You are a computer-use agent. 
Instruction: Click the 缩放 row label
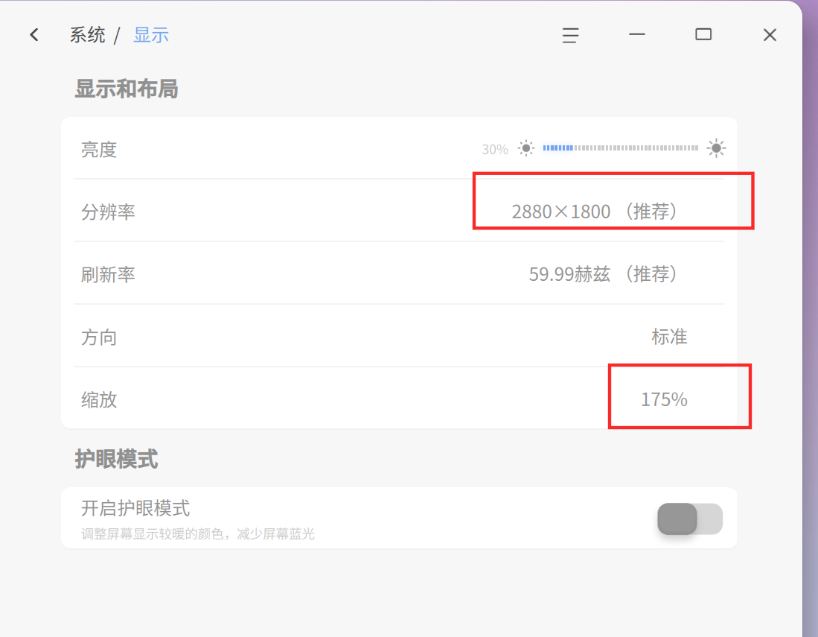click(x=99, y=400)
